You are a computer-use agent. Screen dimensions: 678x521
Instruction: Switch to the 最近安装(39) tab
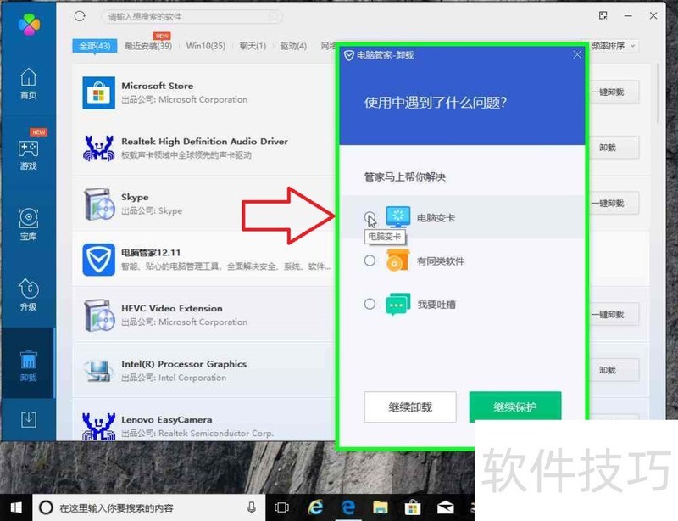coord(148,46)
